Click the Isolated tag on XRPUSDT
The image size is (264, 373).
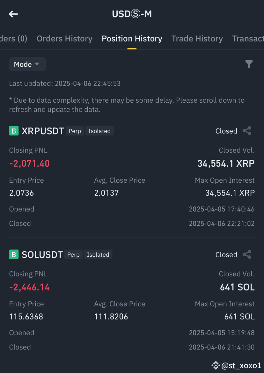tap(99, 131)
